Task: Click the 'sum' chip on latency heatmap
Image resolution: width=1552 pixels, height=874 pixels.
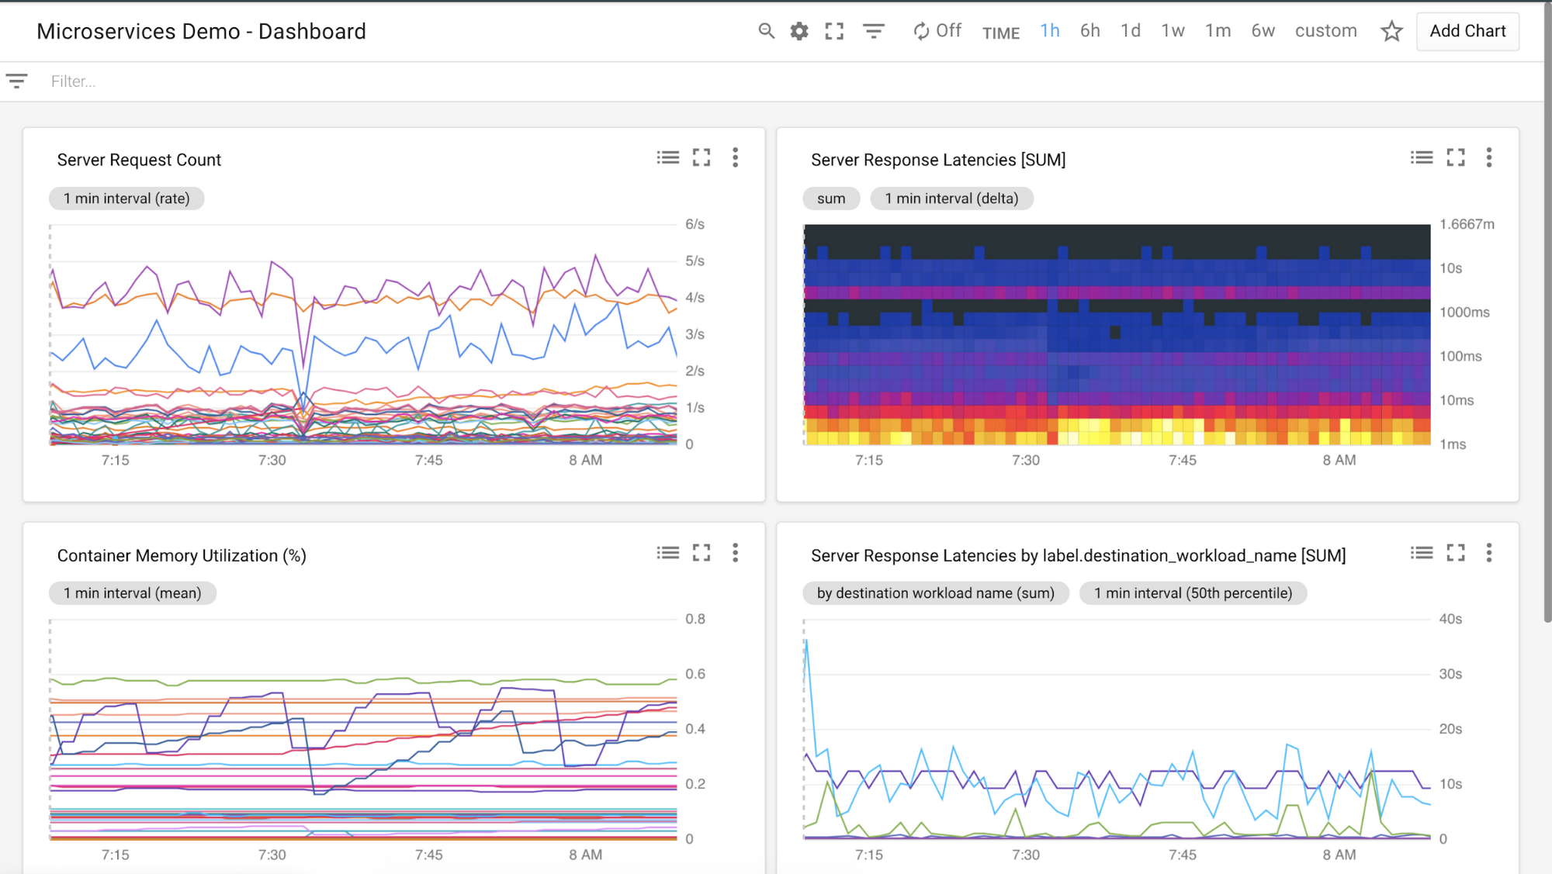Action: coord(831,199)
